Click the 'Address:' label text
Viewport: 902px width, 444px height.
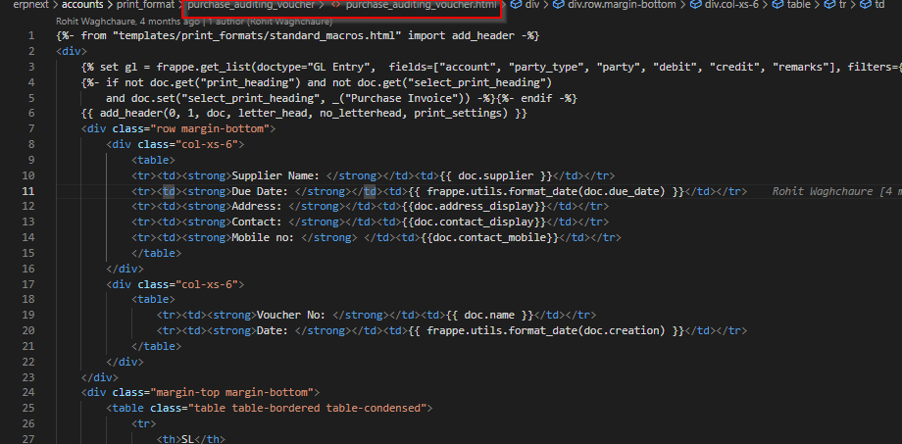pyautogui.click(x=257, y=207)
